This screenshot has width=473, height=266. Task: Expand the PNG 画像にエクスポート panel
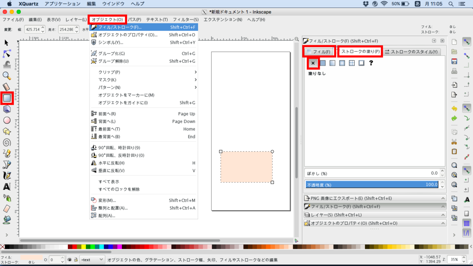(375, 198)
